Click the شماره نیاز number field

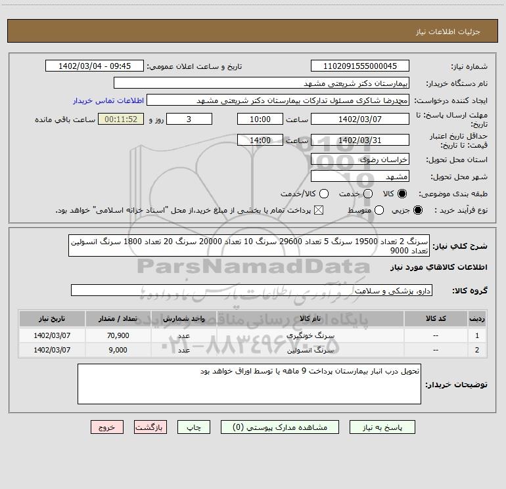coord(359,66)
